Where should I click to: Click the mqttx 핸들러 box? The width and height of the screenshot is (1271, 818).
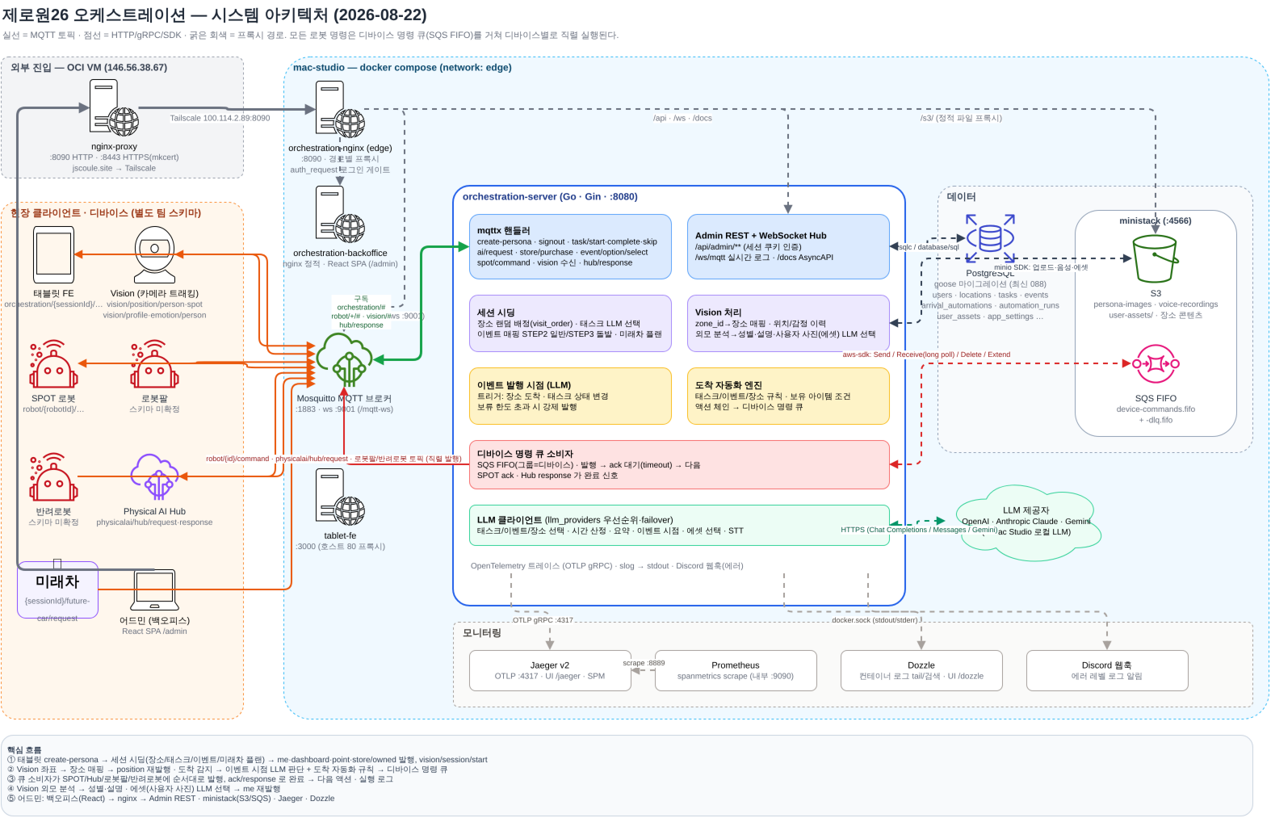coord(570,246)
